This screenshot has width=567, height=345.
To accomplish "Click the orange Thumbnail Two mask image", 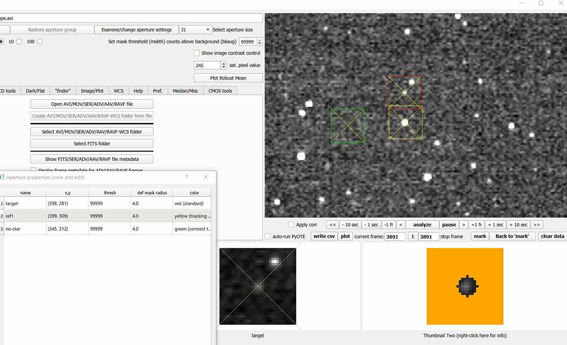I will tap(465, 286).
